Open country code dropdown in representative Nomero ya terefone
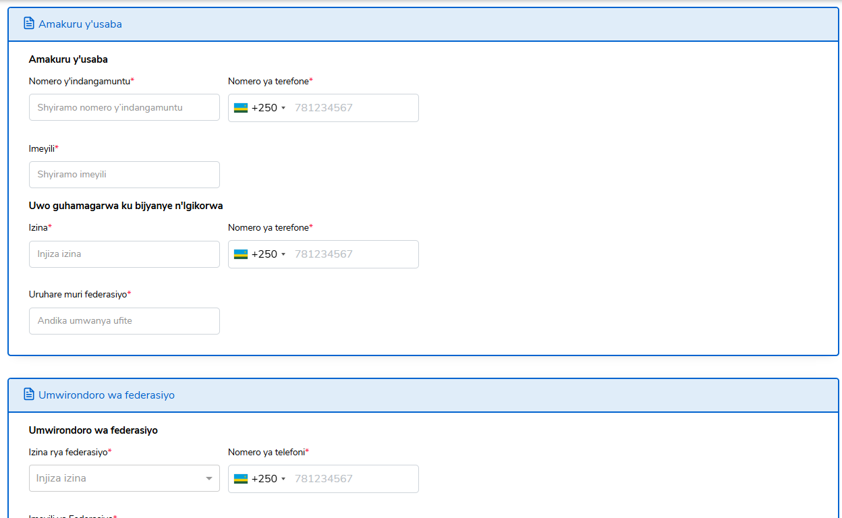 point(260,254)
